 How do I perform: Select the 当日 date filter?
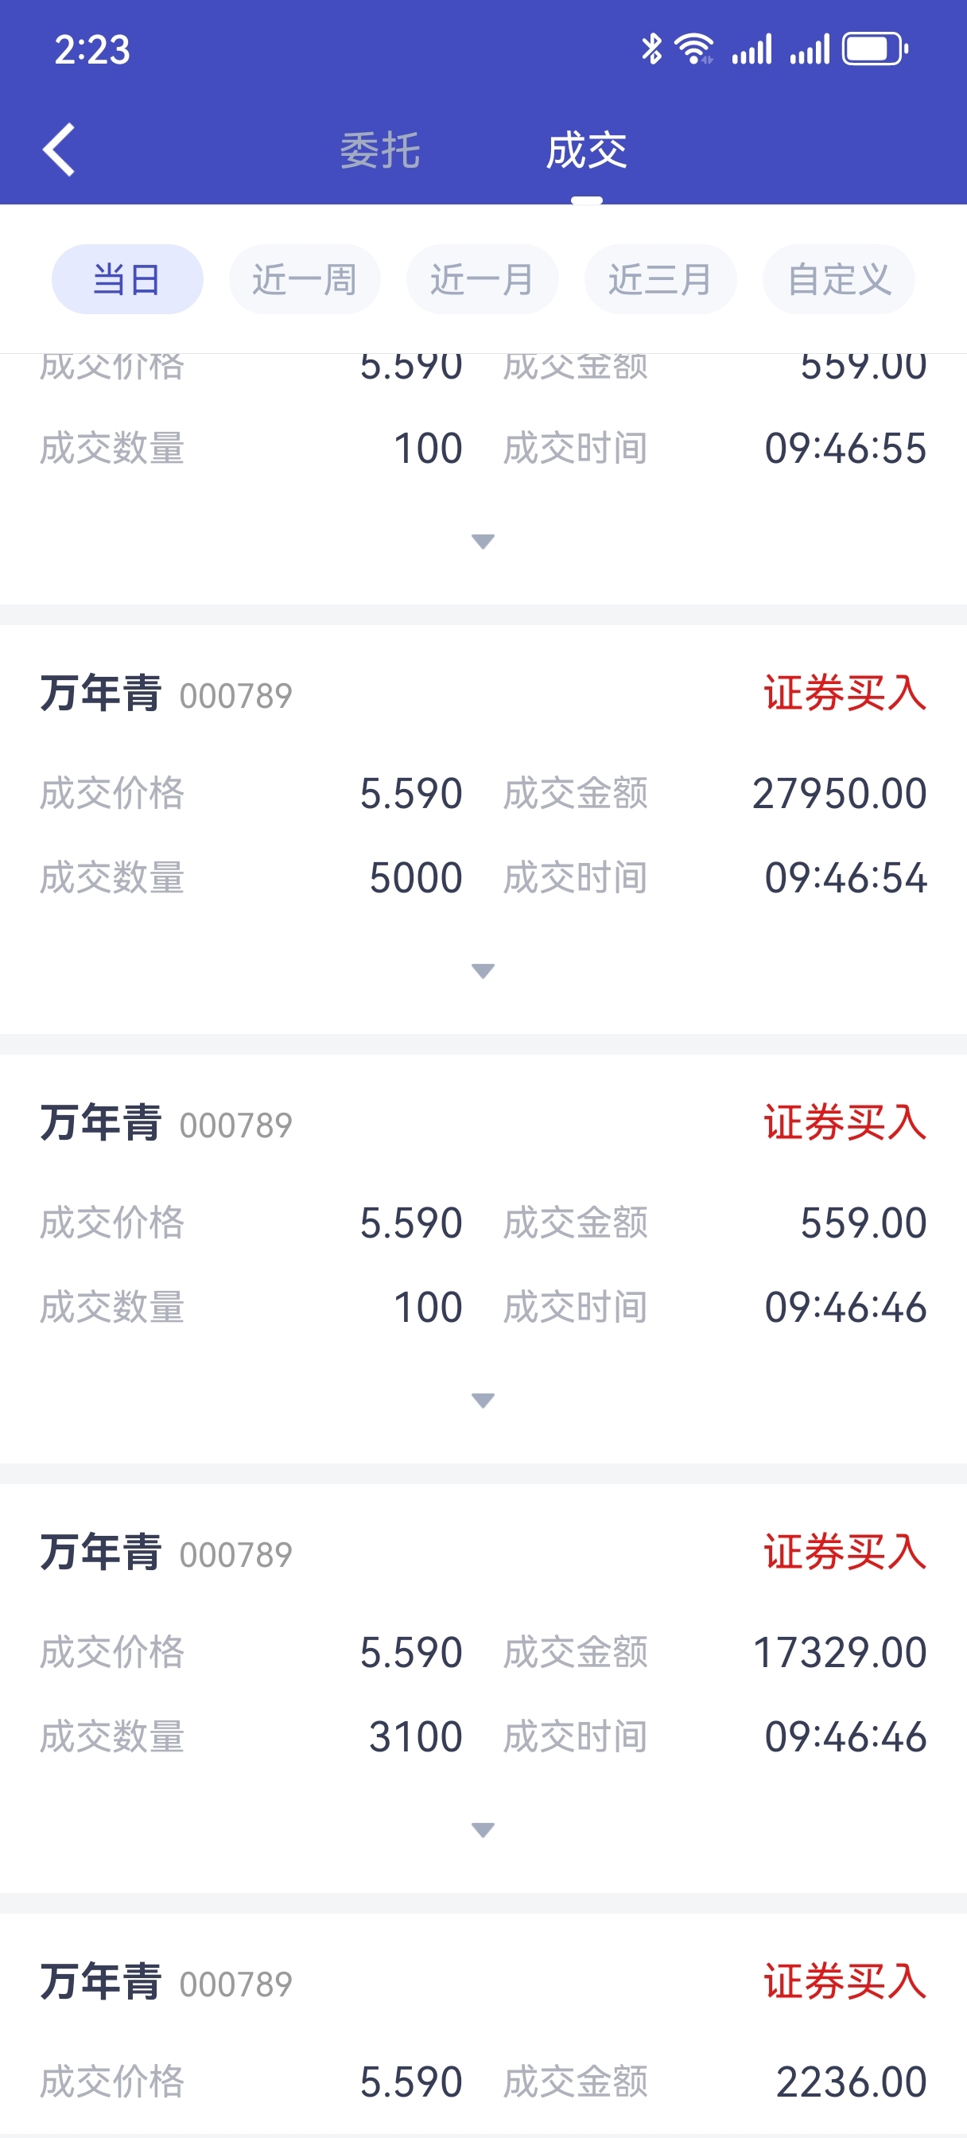127,279
